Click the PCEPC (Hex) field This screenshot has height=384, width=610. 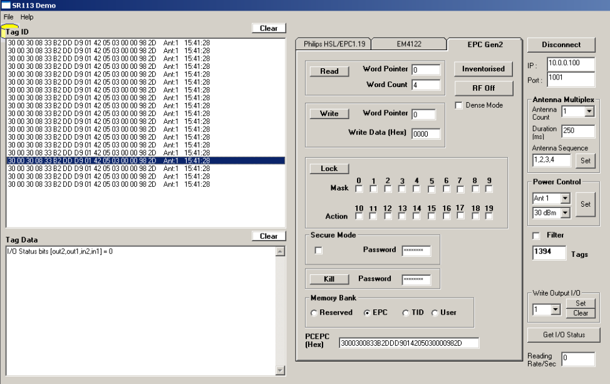409,343
